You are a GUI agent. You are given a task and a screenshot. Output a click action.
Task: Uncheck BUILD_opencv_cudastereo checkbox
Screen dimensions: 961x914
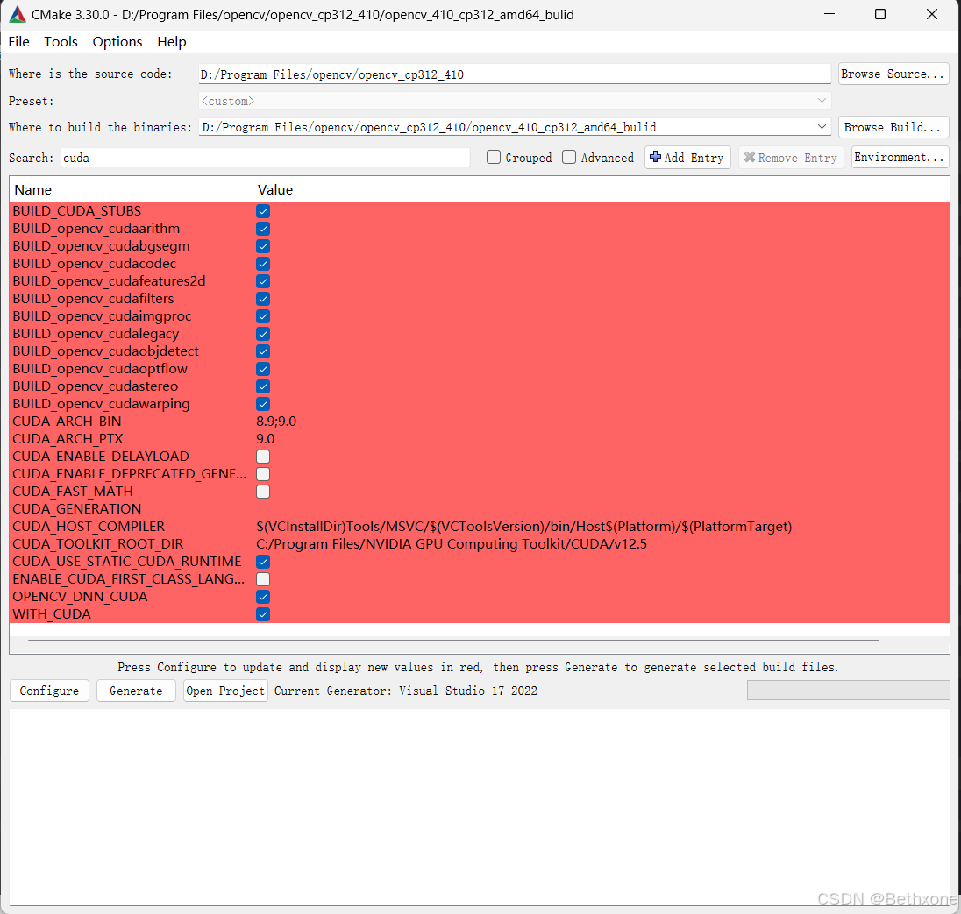(x=263, y=386)
